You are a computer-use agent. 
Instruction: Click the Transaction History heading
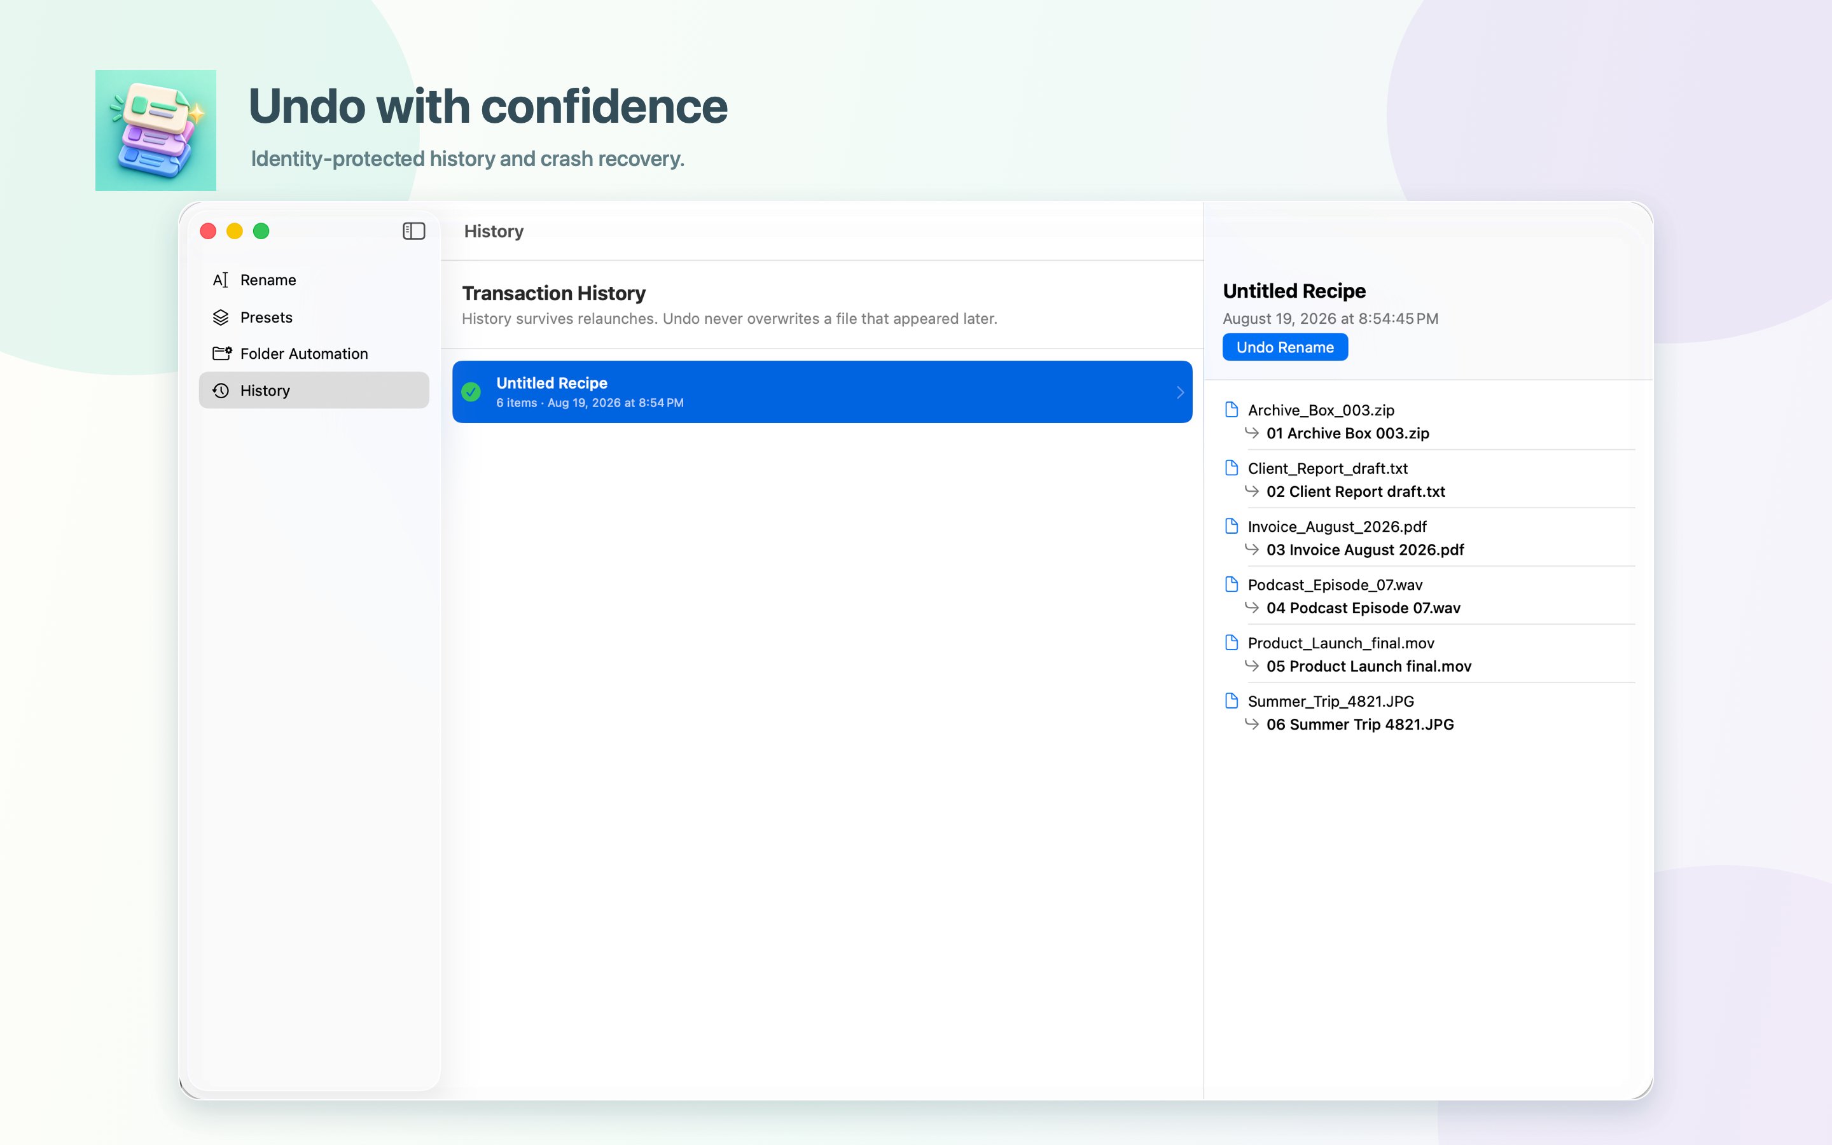point(553,294)
